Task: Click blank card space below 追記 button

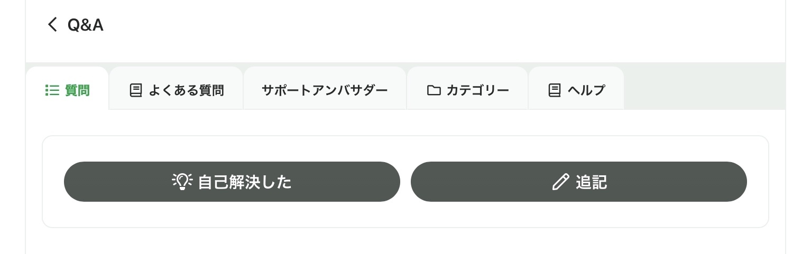Action: coord(578,215)
